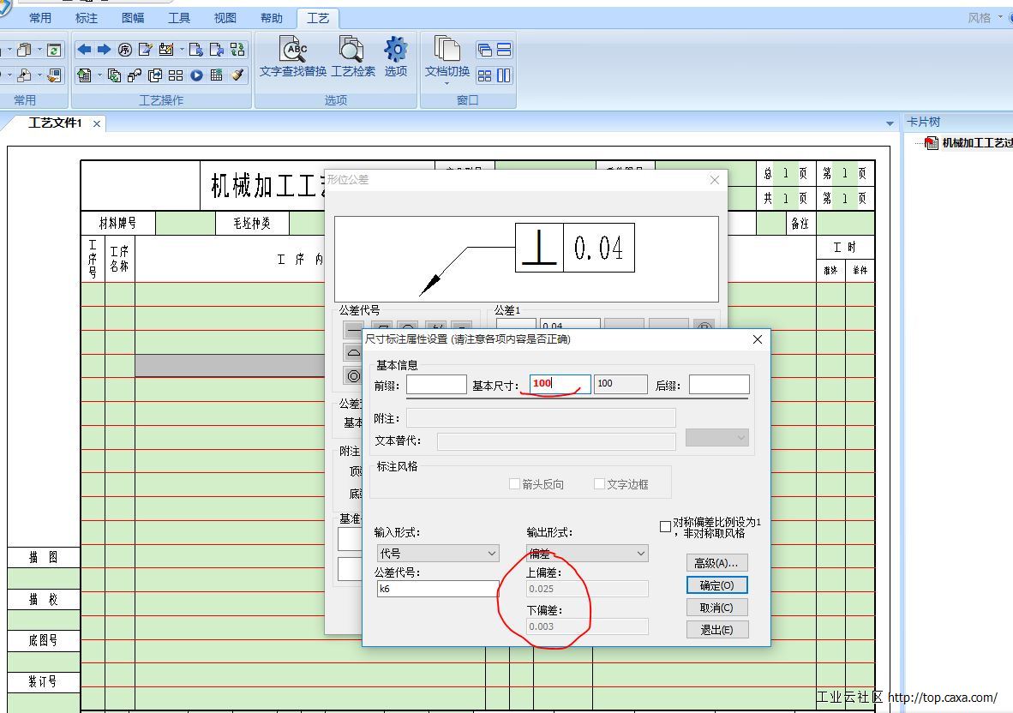Switch to the 标注 ribbon tab

pyautogui.click(x=87, y=18)
